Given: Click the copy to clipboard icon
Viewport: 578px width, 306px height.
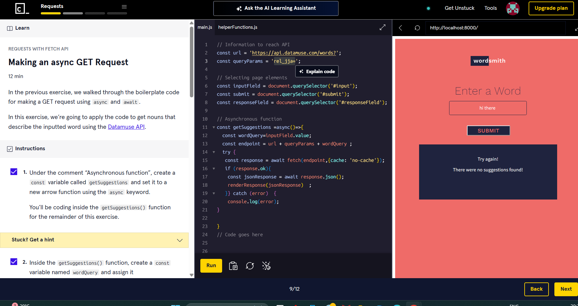Looking at the screenshot, I should click(x=233, y=266).
